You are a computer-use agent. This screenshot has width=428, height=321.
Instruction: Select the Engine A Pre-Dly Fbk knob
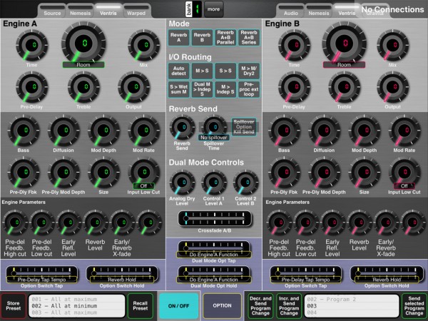24,173
